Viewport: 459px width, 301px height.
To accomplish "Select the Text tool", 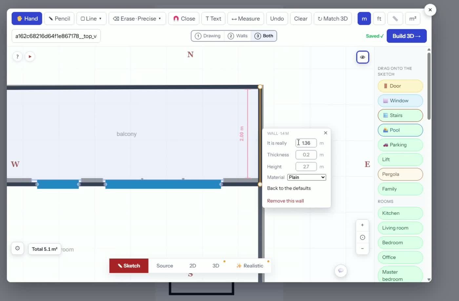I will 213,19.
